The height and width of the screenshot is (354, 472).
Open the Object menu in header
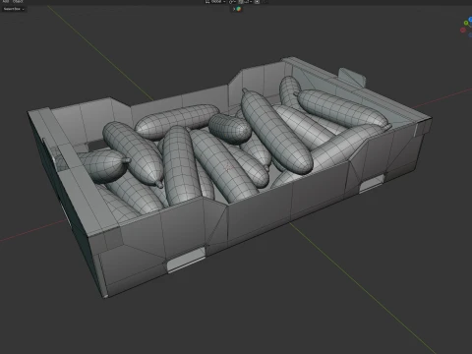tap(18, 1)
